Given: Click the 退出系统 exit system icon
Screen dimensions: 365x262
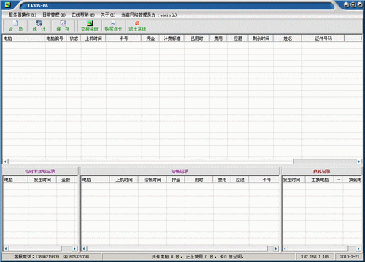Looking at the screenshot, I should click(137, 26).
